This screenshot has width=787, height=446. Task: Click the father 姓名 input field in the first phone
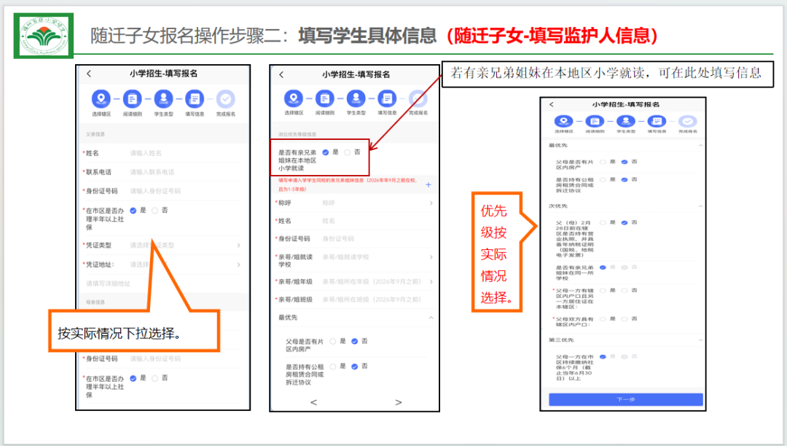pyautogui.click(x=162, y=153)
